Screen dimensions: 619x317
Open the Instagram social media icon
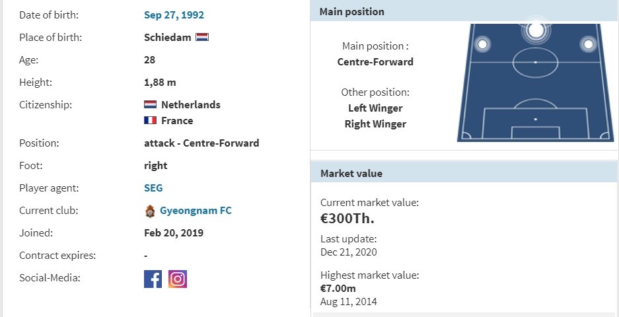(178, 279)
